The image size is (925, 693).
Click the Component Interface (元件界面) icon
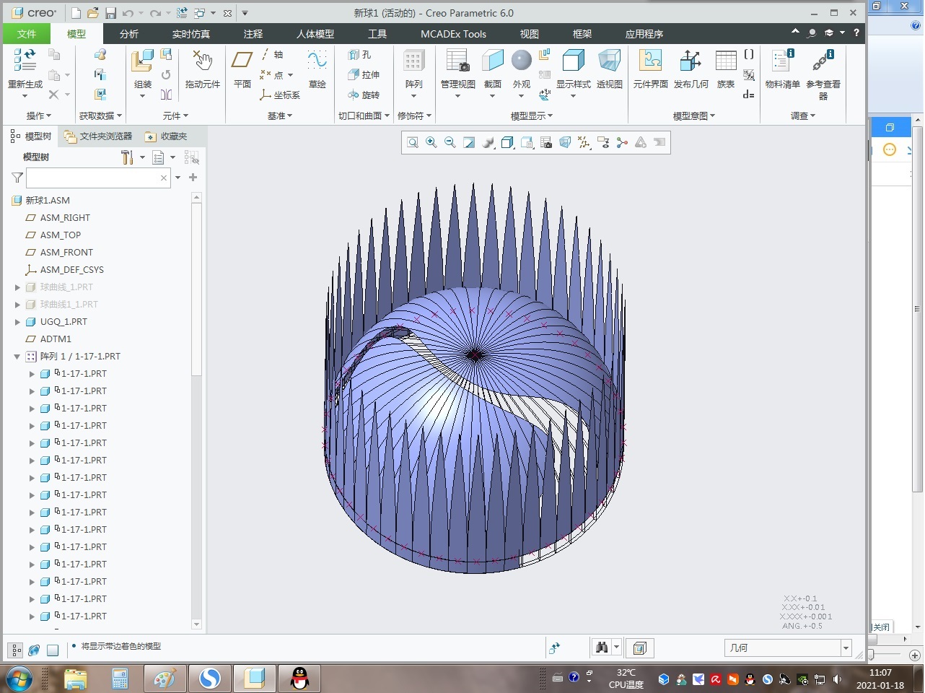click(650, 61)
